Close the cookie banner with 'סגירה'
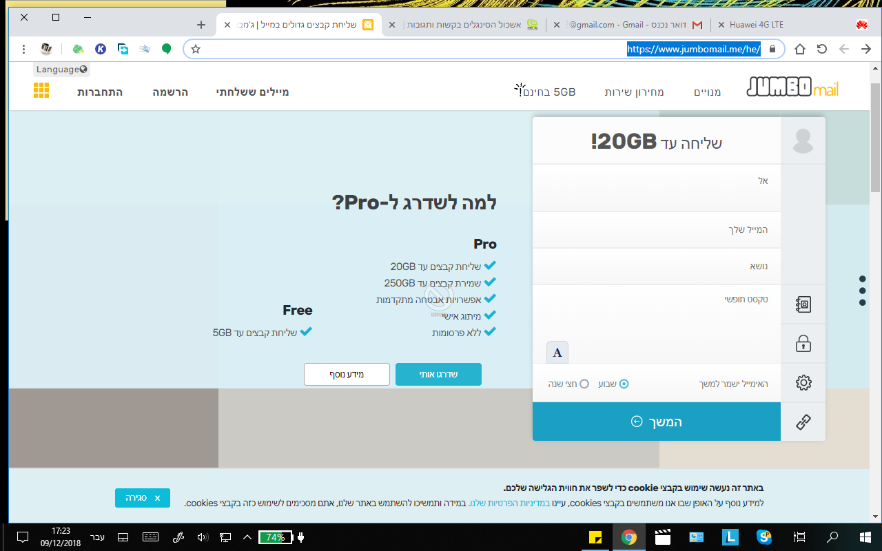 (143, 498)
